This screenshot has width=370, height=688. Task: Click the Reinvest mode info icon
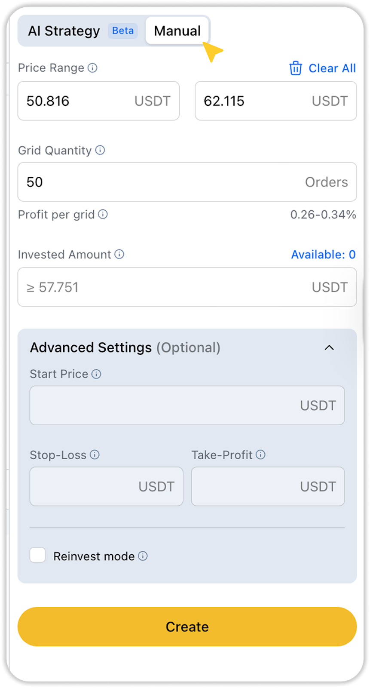click(143, 556)
